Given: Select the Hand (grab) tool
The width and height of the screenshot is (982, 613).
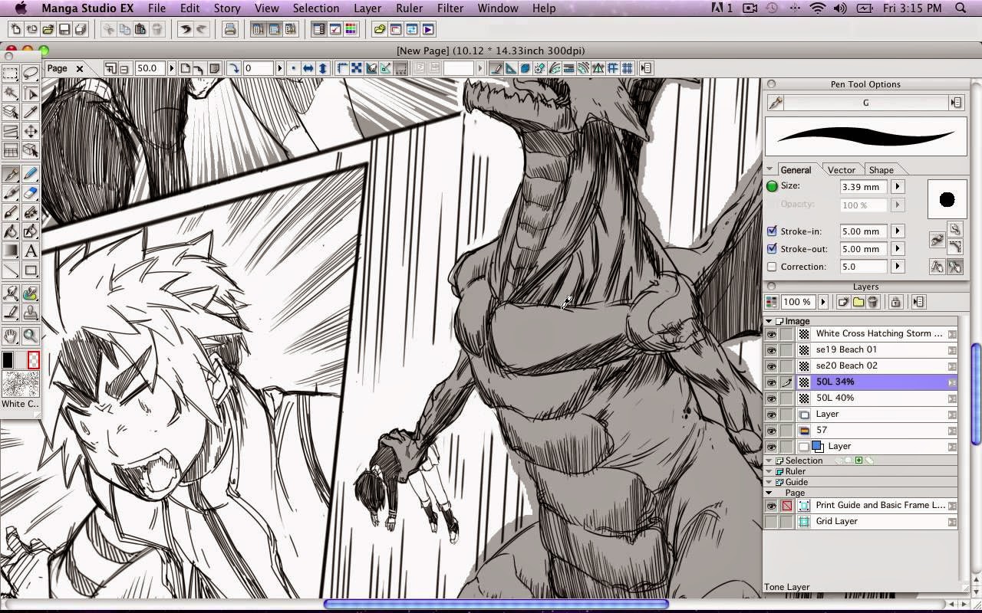Looking at the screenshot, I should coord(11,336).
